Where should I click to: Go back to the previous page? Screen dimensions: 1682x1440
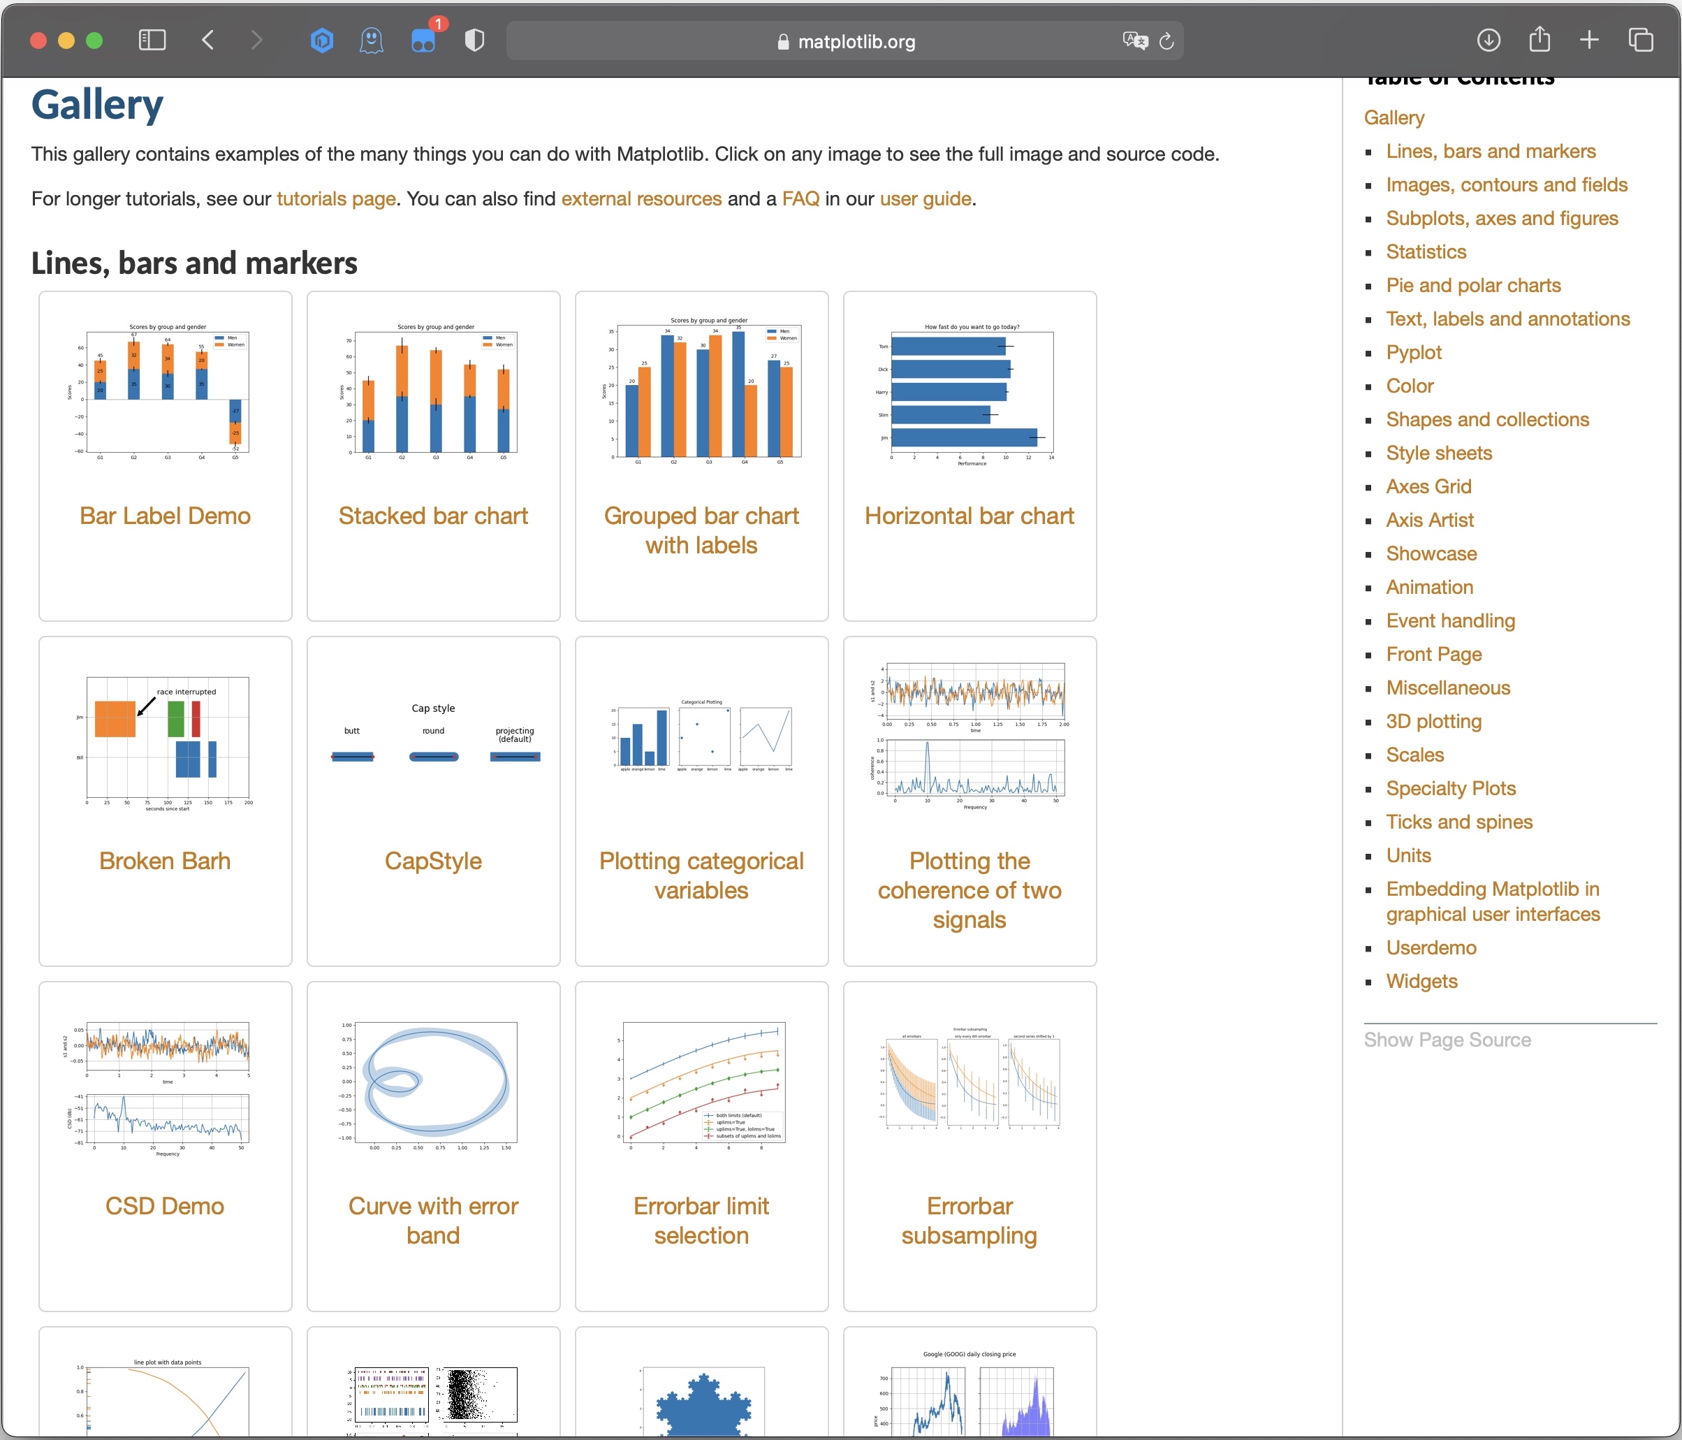coord(208,40)
